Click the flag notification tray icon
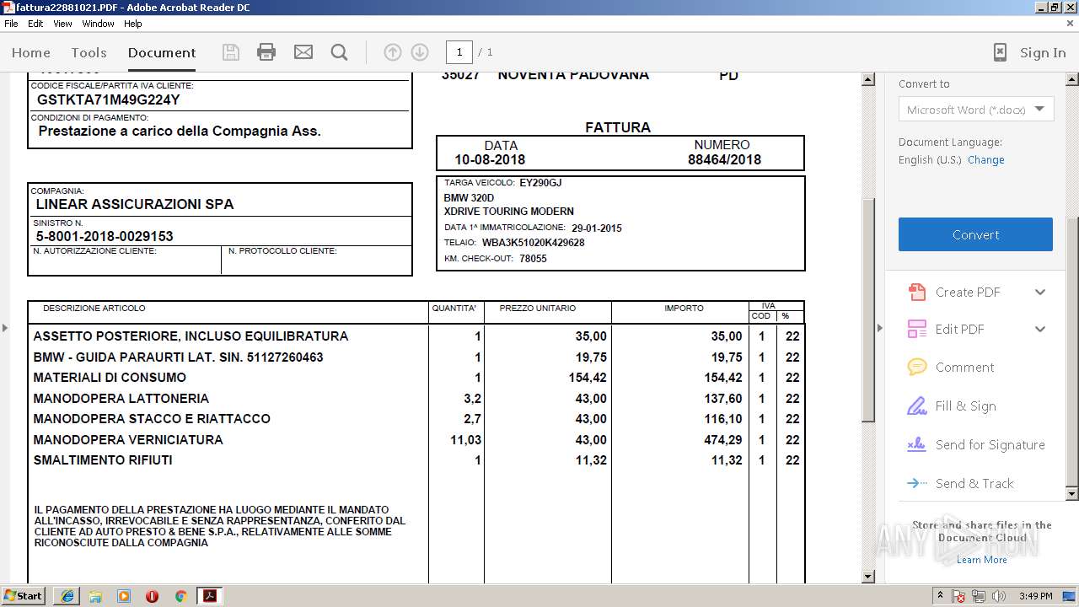Viewport: 1079px width, 607px height. 958,596
